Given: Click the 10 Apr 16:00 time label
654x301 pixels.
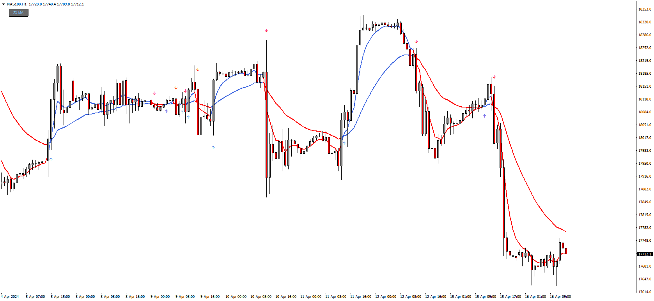Looking at the screenshot, I should pos(285,297).
